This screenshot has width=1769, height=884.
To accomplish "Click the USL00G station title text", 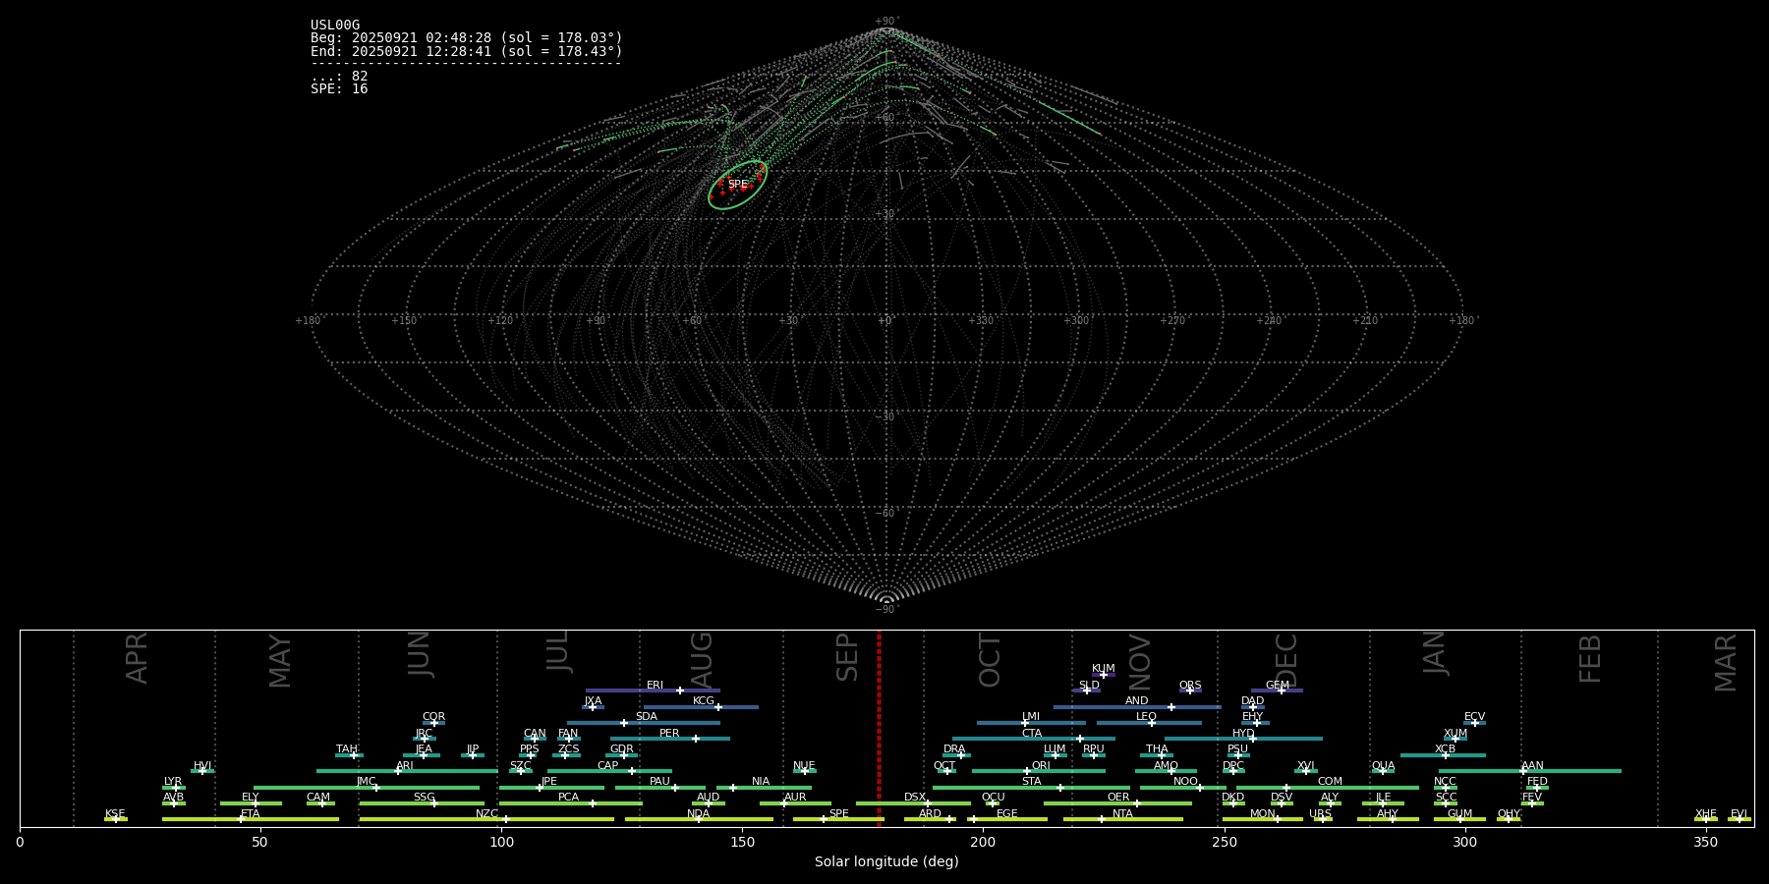I will point(335,26).
